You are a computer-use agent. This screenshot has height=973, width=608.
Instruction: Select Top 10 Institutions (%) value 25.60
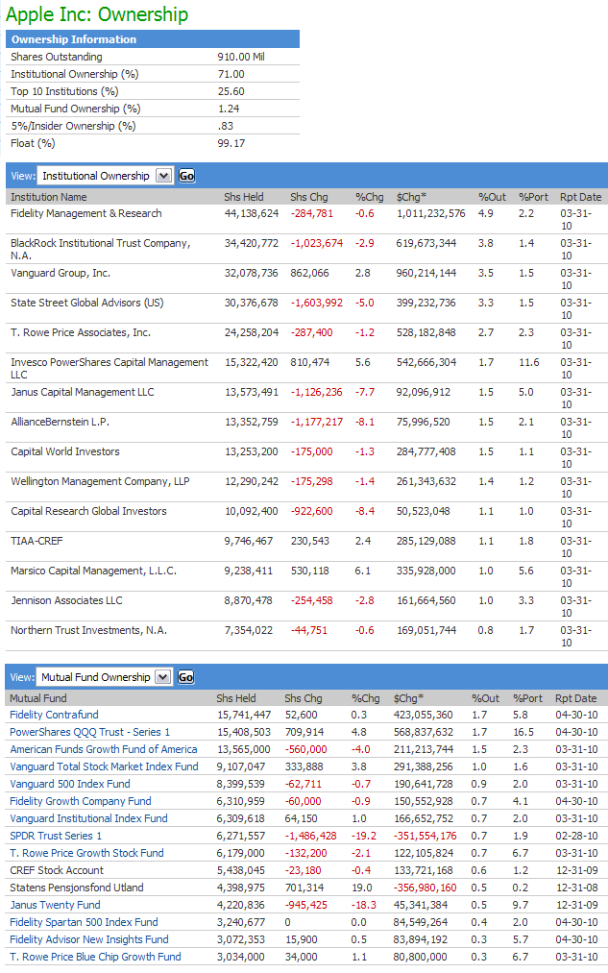coord(231,91)
